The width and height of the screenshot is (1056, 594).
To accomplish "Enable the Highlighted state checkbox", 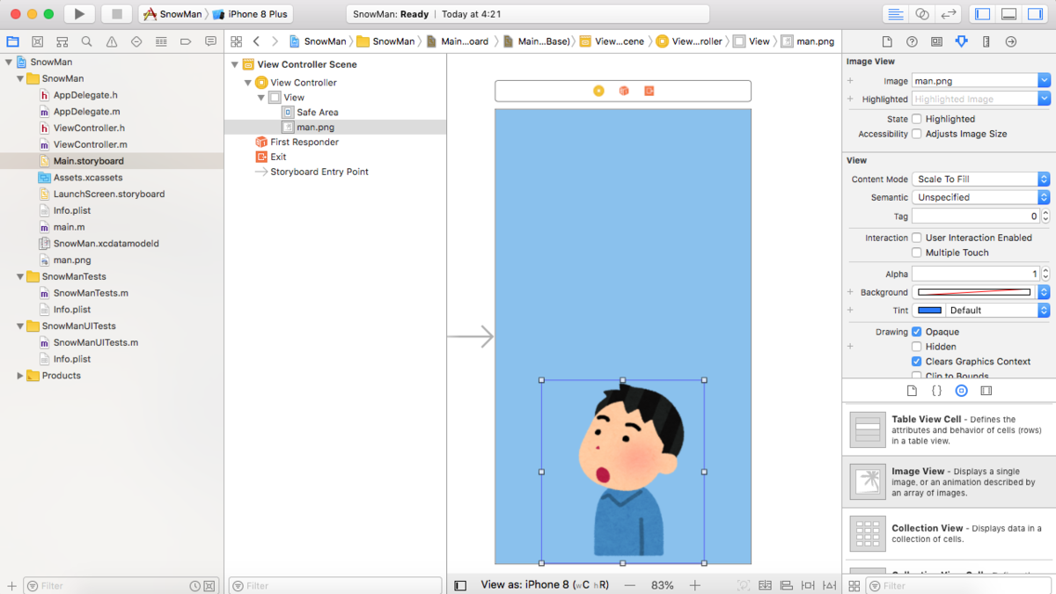I will pyautogui.click(x=917, y=119).
